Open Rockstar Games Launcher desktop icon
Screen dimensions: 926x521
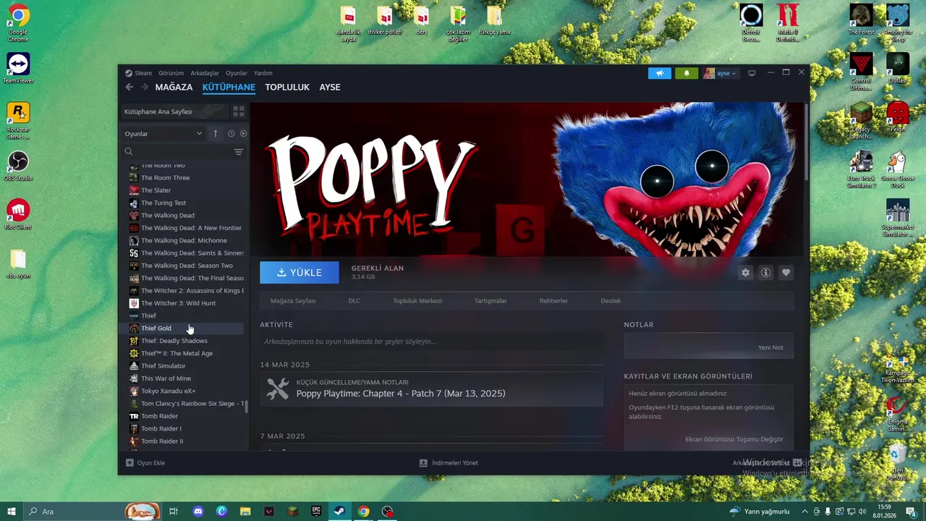coord(18,120)
